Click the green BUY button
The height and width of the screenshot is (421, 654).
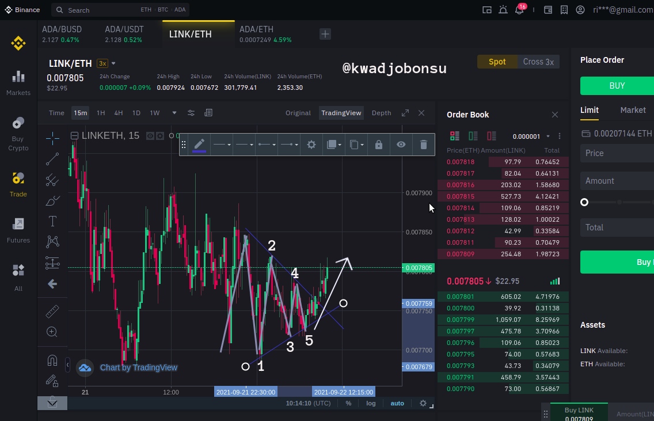tap(617, 86)
